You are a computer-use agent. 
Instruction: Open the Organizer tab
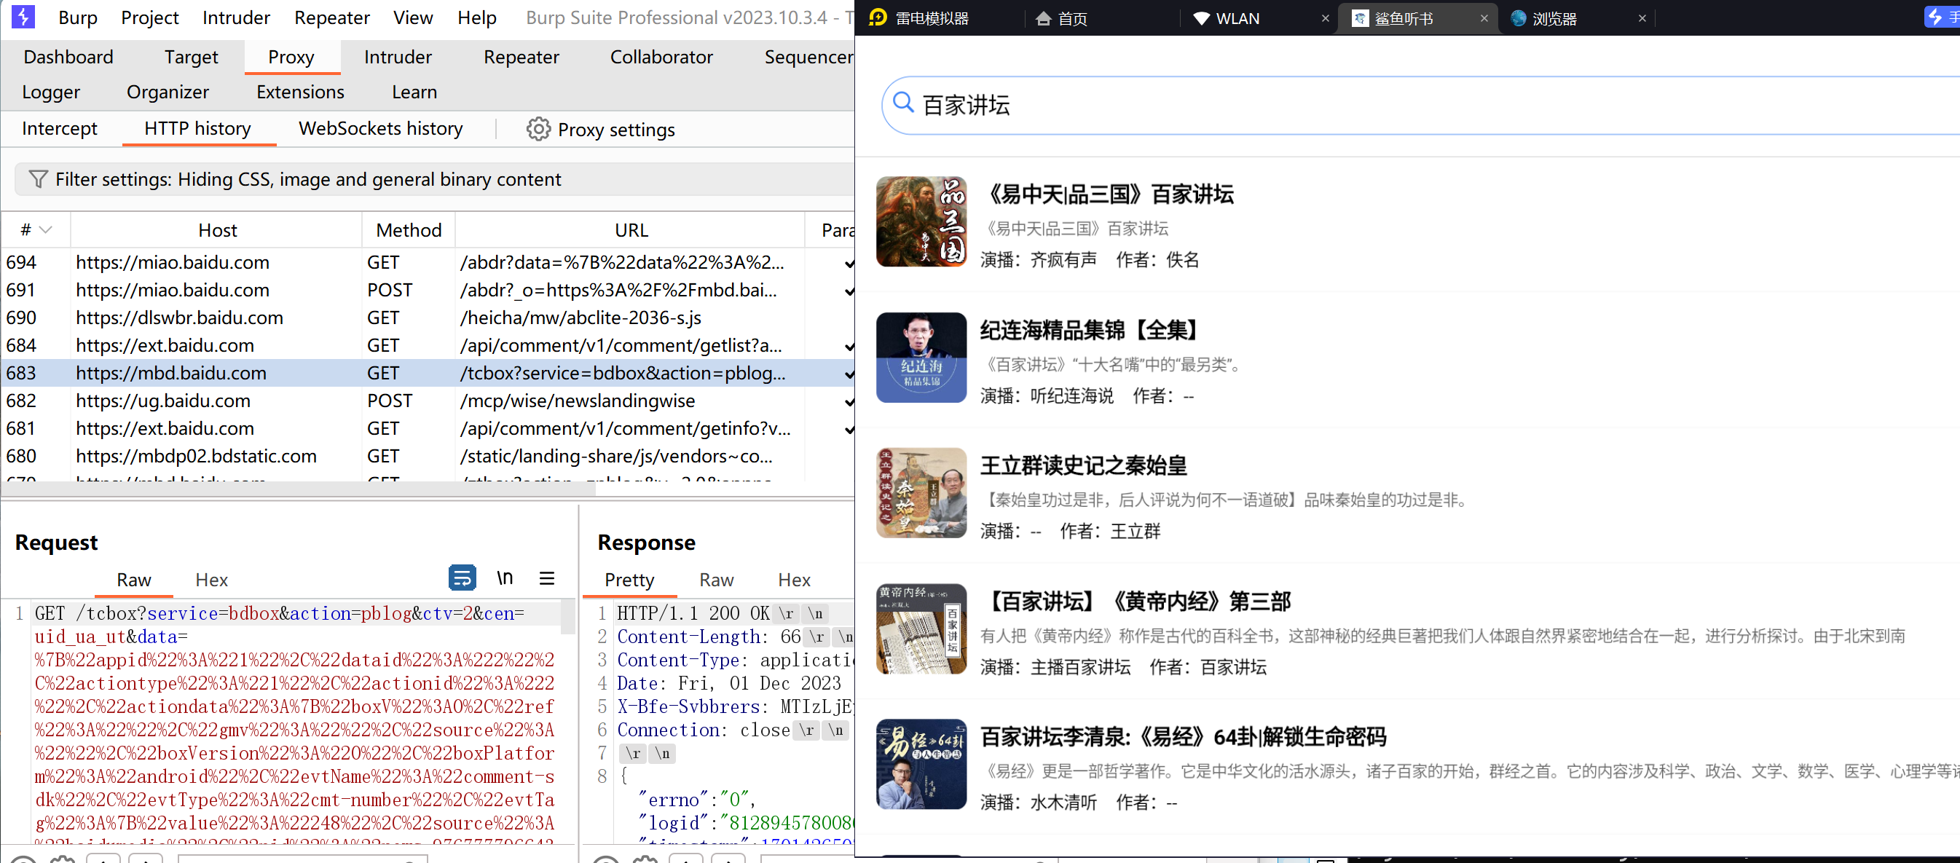[168, 92]
